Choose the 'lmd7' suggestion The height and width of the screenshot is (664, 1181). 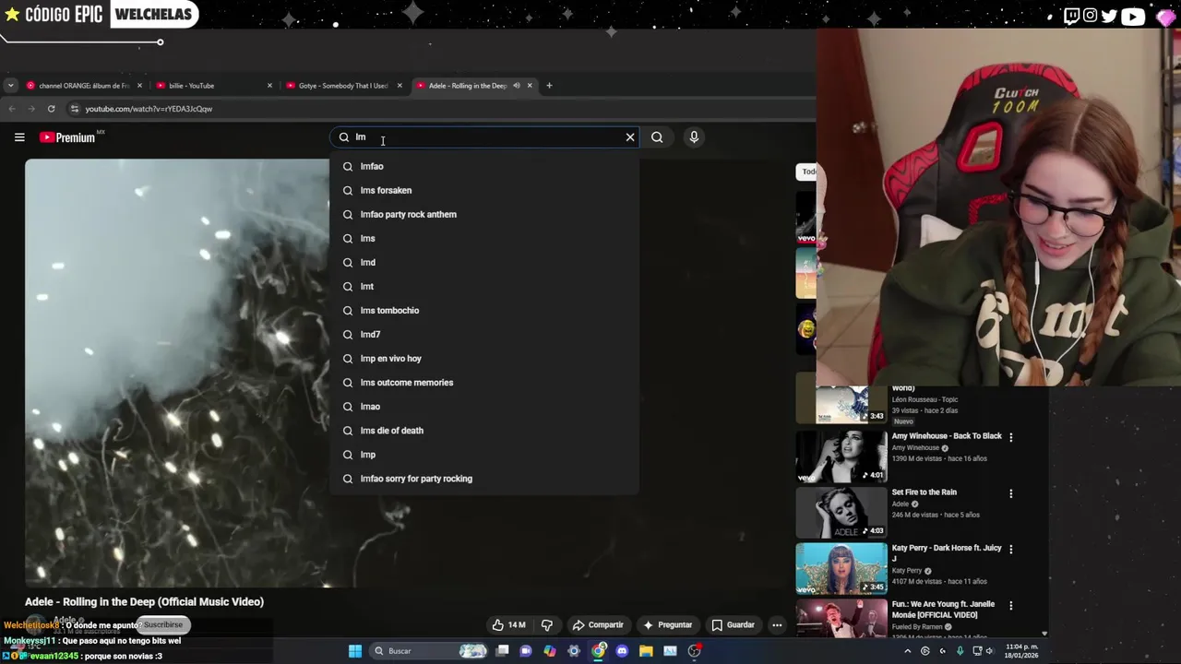(484, 334)
